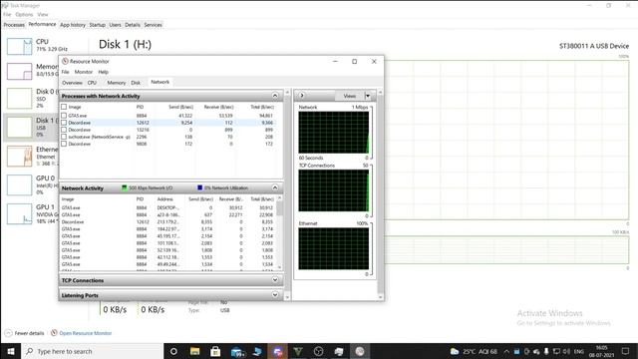Open File Explorer from the taskbar
The image size is (638, 359).
tap(195, 351)
